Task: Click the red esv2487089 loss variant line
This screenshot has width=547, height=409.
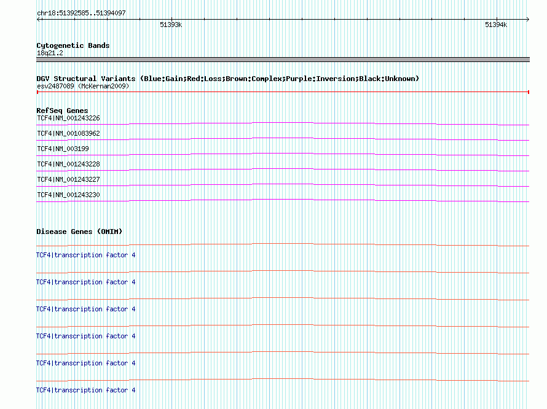Action: pyautogui.click(x=283, y=92)
